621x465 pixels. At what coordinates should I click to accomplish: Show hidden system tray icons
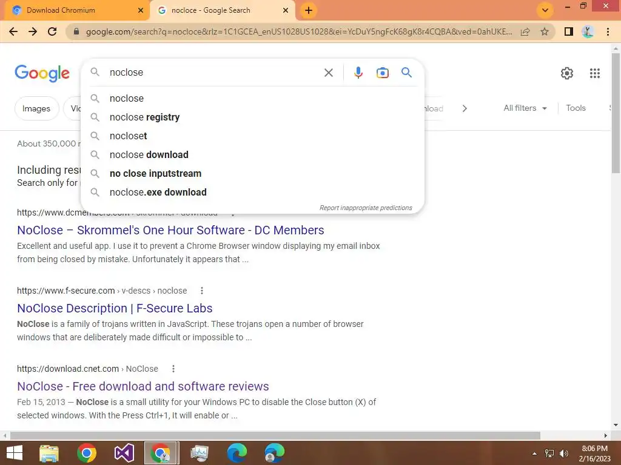coord(534,453)
